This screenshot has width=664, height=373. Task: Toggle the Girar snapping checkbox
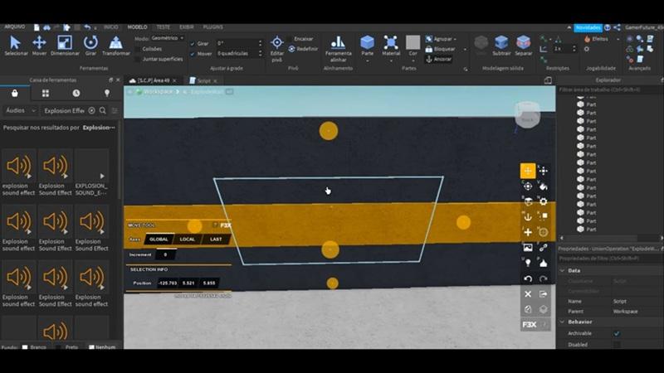(x=192, y=43)
